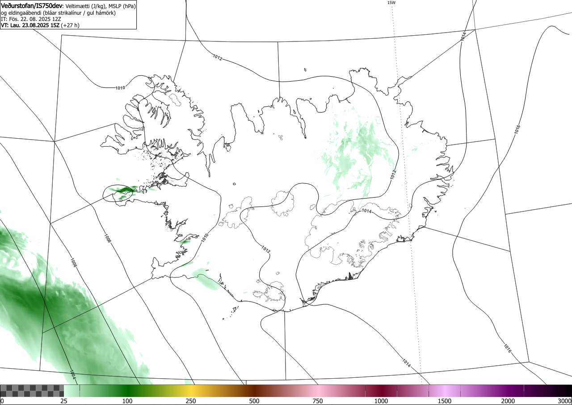Click the '3000' tick label on the color scale

565,401
